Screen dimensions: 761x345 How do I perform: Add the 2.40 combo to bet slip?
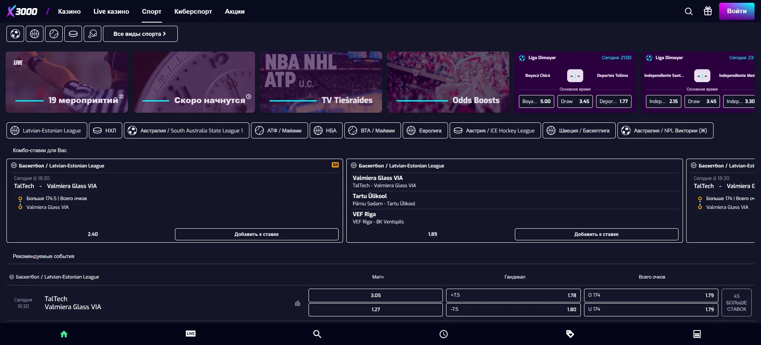click(257, 234)
